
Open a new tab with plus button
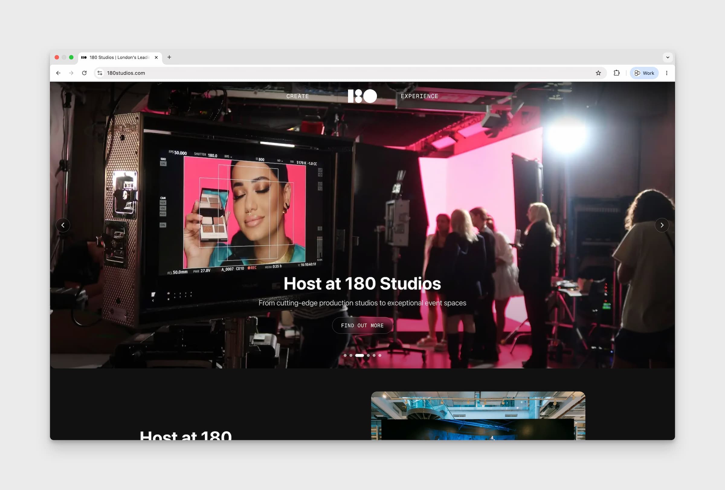[169, 57]
